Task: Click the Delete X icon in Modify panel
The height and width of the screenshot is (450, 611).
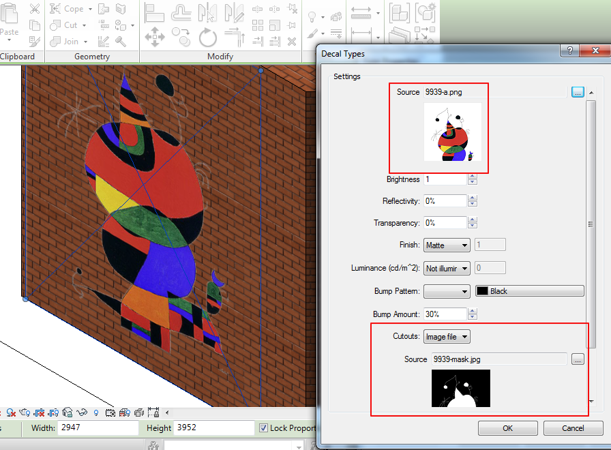Action: (292, 42)
